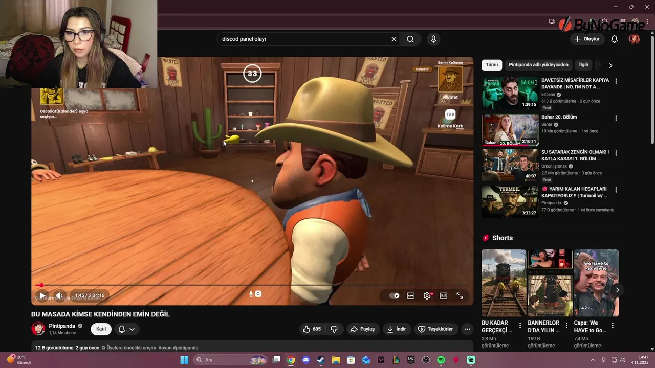The width and height of the screenshot is (655, 368).
Task: Show next Shorts with the arrow button
Action: coord(617,290)
